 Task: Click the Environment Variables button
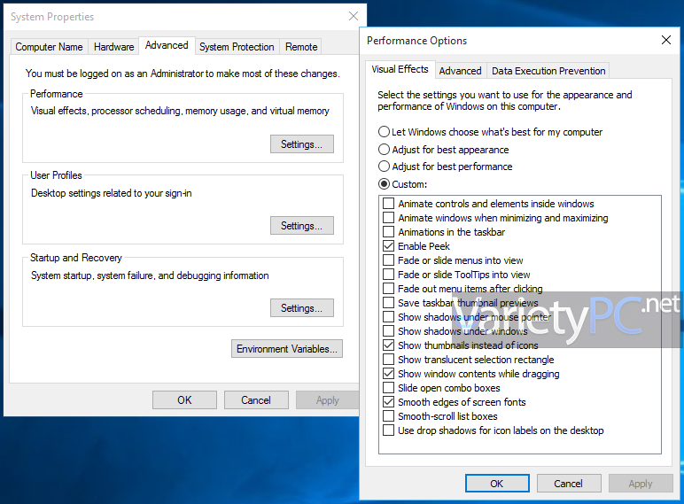click(x=286, y=349)
